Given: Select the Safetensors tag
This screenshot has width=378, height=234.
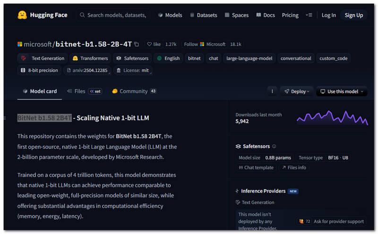Looking at the screenshot, I should 132,58.
